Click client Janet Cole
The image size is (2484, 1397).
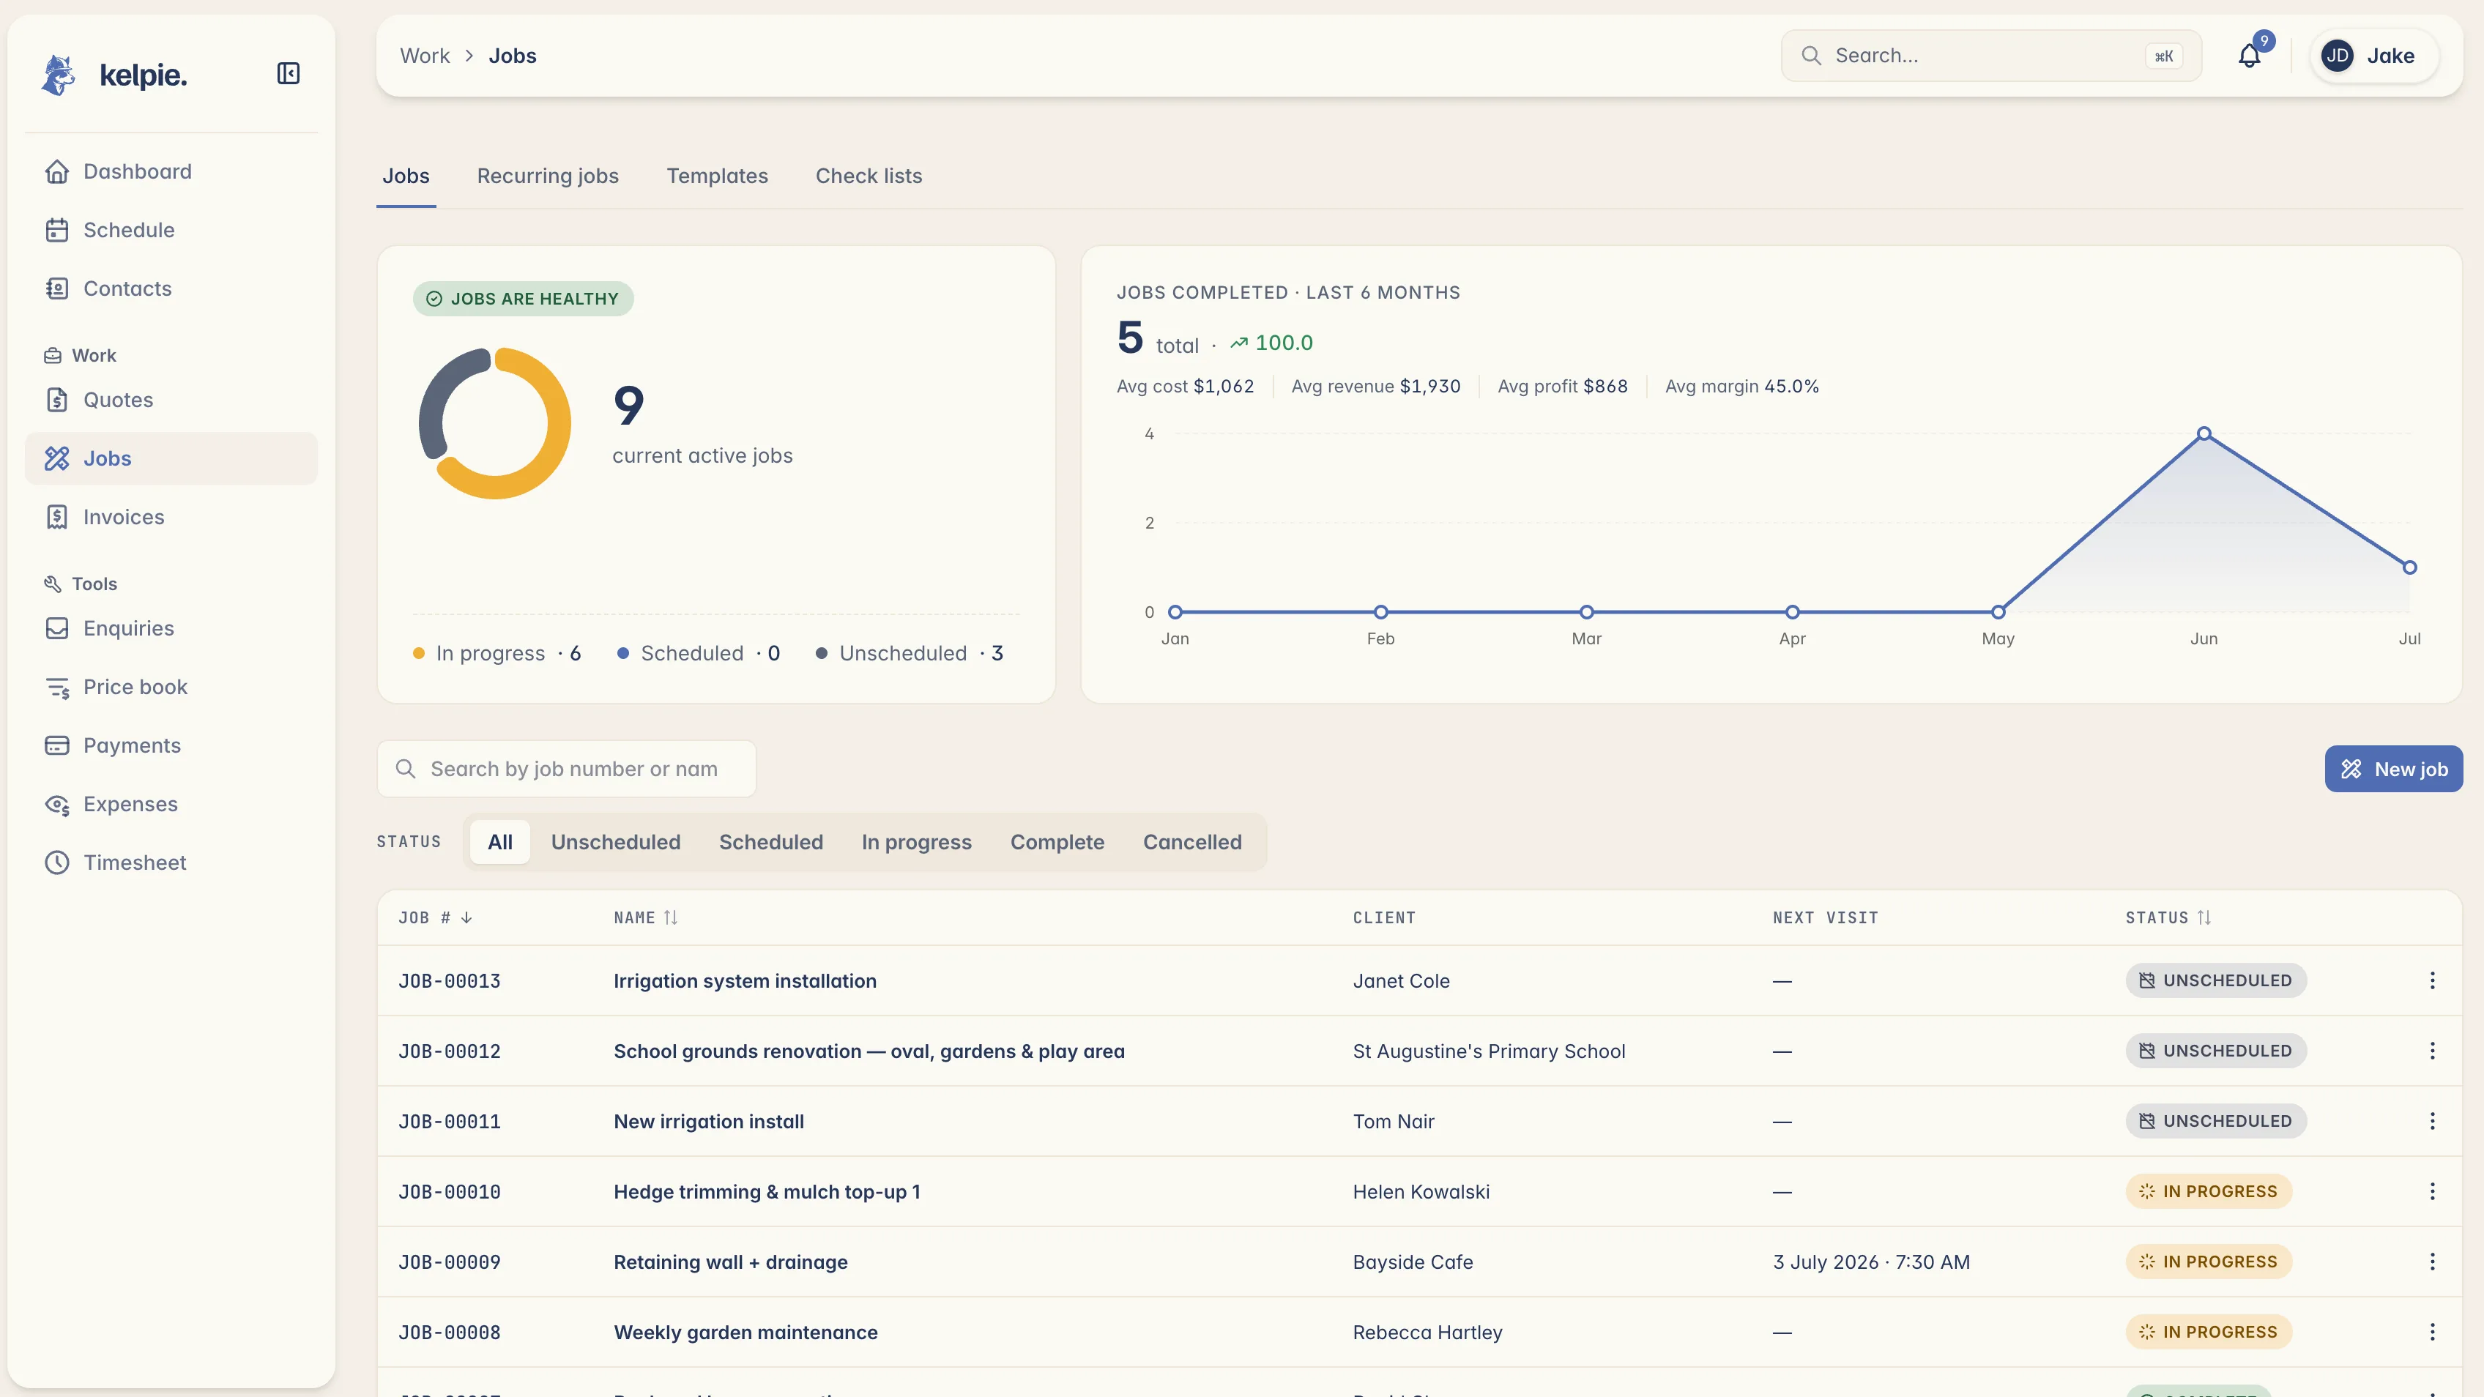tap(1401, 981)
